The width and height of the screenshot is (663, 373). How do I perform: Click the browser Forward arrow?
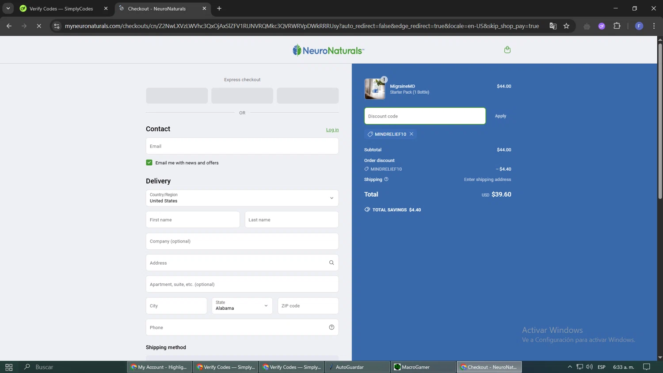coord(24,26)
